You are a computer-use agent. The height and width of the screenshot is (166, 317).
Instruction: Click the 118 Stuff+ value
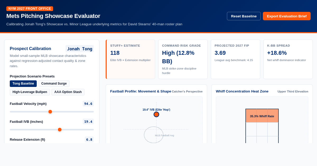115,53
